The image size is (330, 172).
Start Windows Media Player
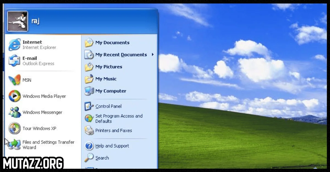point(44,96)
